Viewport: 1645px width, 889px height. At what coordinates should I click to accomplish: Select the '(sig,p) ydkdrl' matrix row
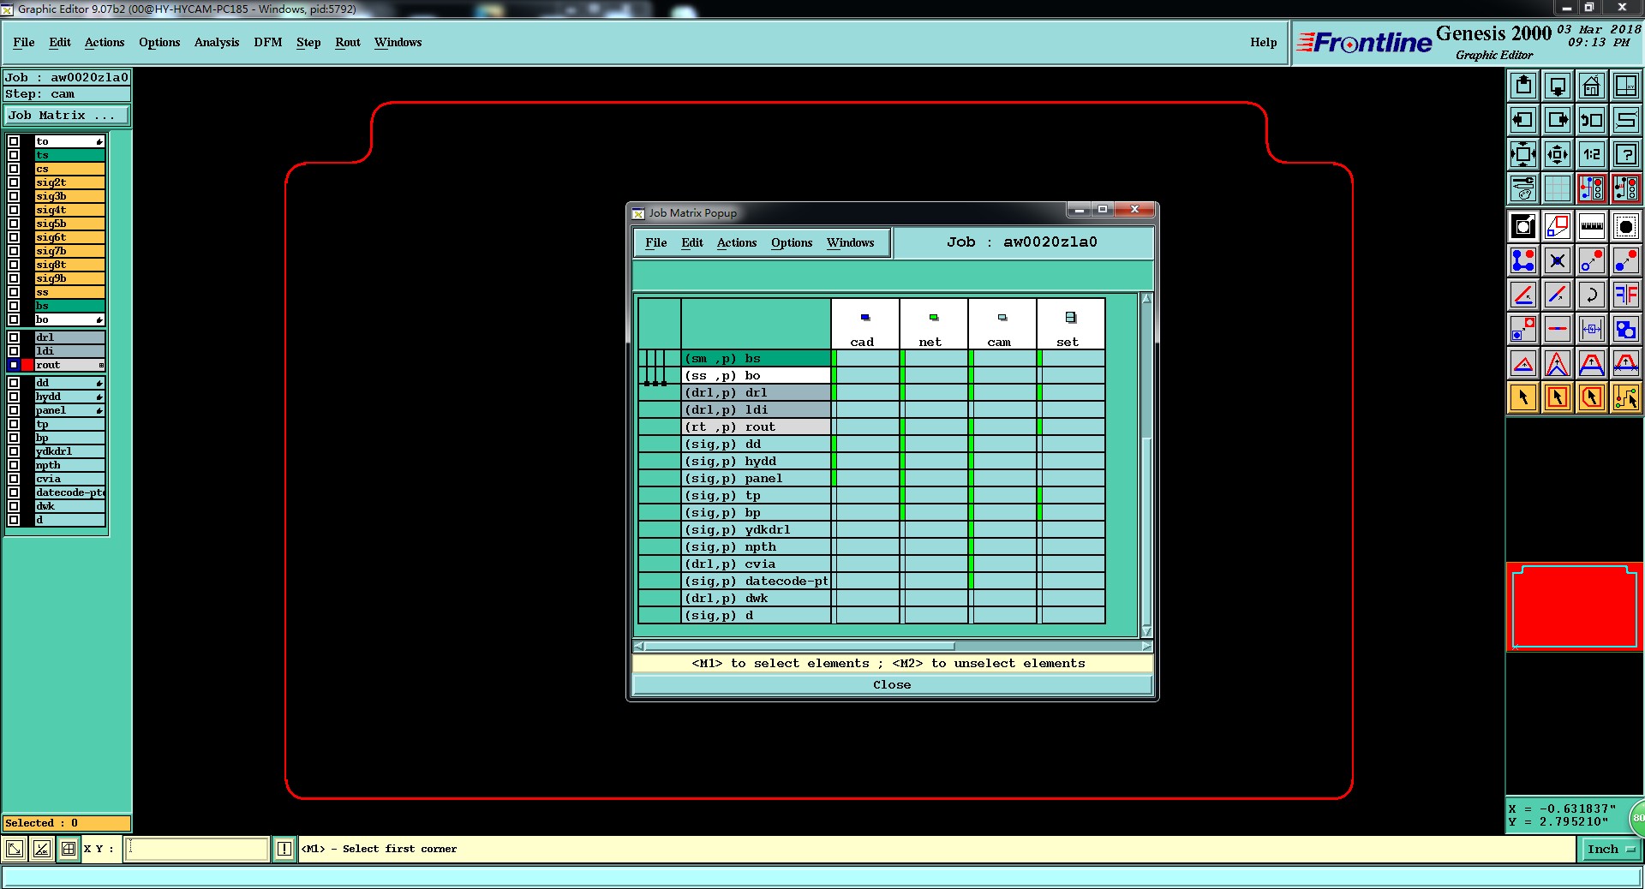757,529
